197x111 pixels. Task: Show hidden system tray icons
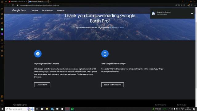[169, 109]
